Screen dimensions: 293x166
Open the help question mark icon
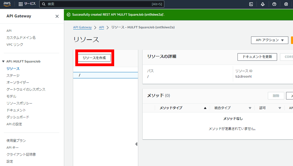click(274, 4)
